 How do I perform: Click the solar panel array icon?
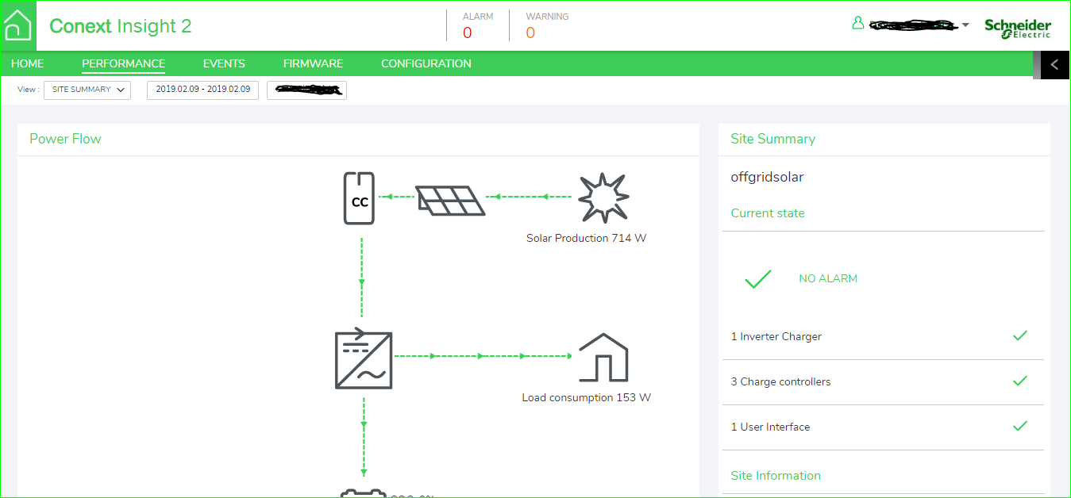click(450, 201)
